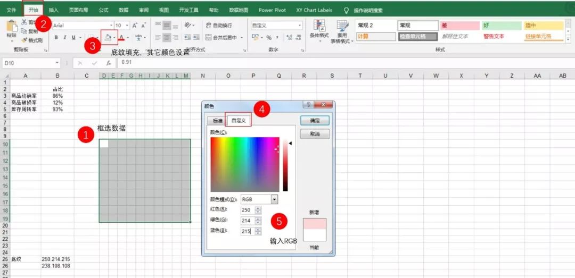
Task: Expand the Arial font name dropdown
Action: click(111, 25)
